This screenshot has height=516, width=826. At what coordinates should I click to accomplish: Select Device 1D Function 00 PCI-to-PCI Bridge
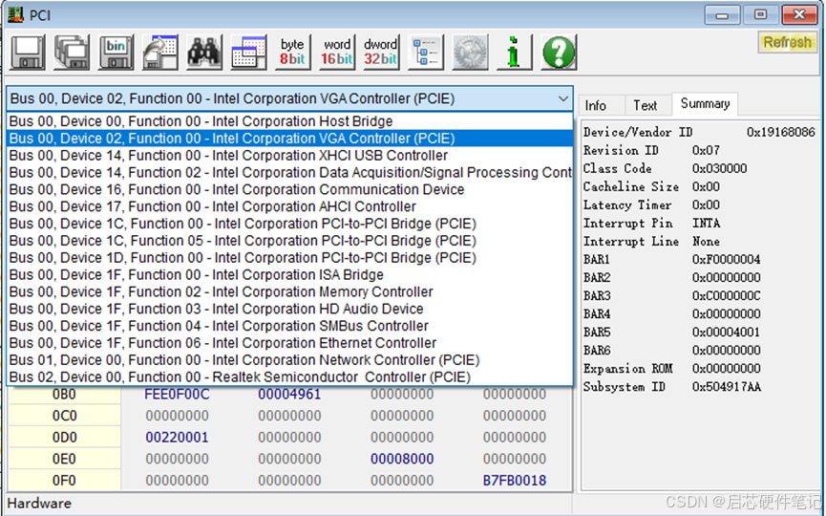[289, 258]
